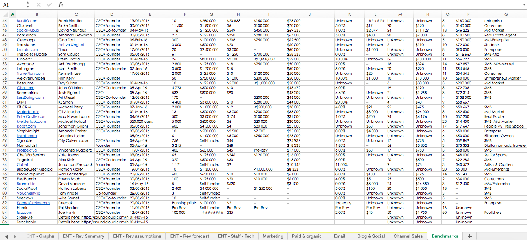The image size is (527, 240).
Task: Click the previous sheet navigation arrow
Action: point(7,236)
